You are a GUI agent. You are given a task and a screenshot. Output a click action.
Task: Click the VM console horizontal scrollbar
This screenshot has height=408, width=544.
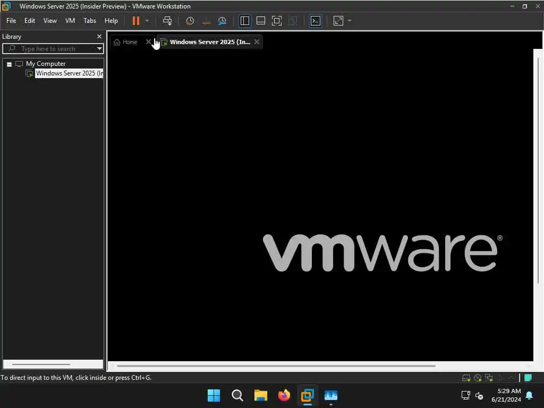tap(276, 365)
